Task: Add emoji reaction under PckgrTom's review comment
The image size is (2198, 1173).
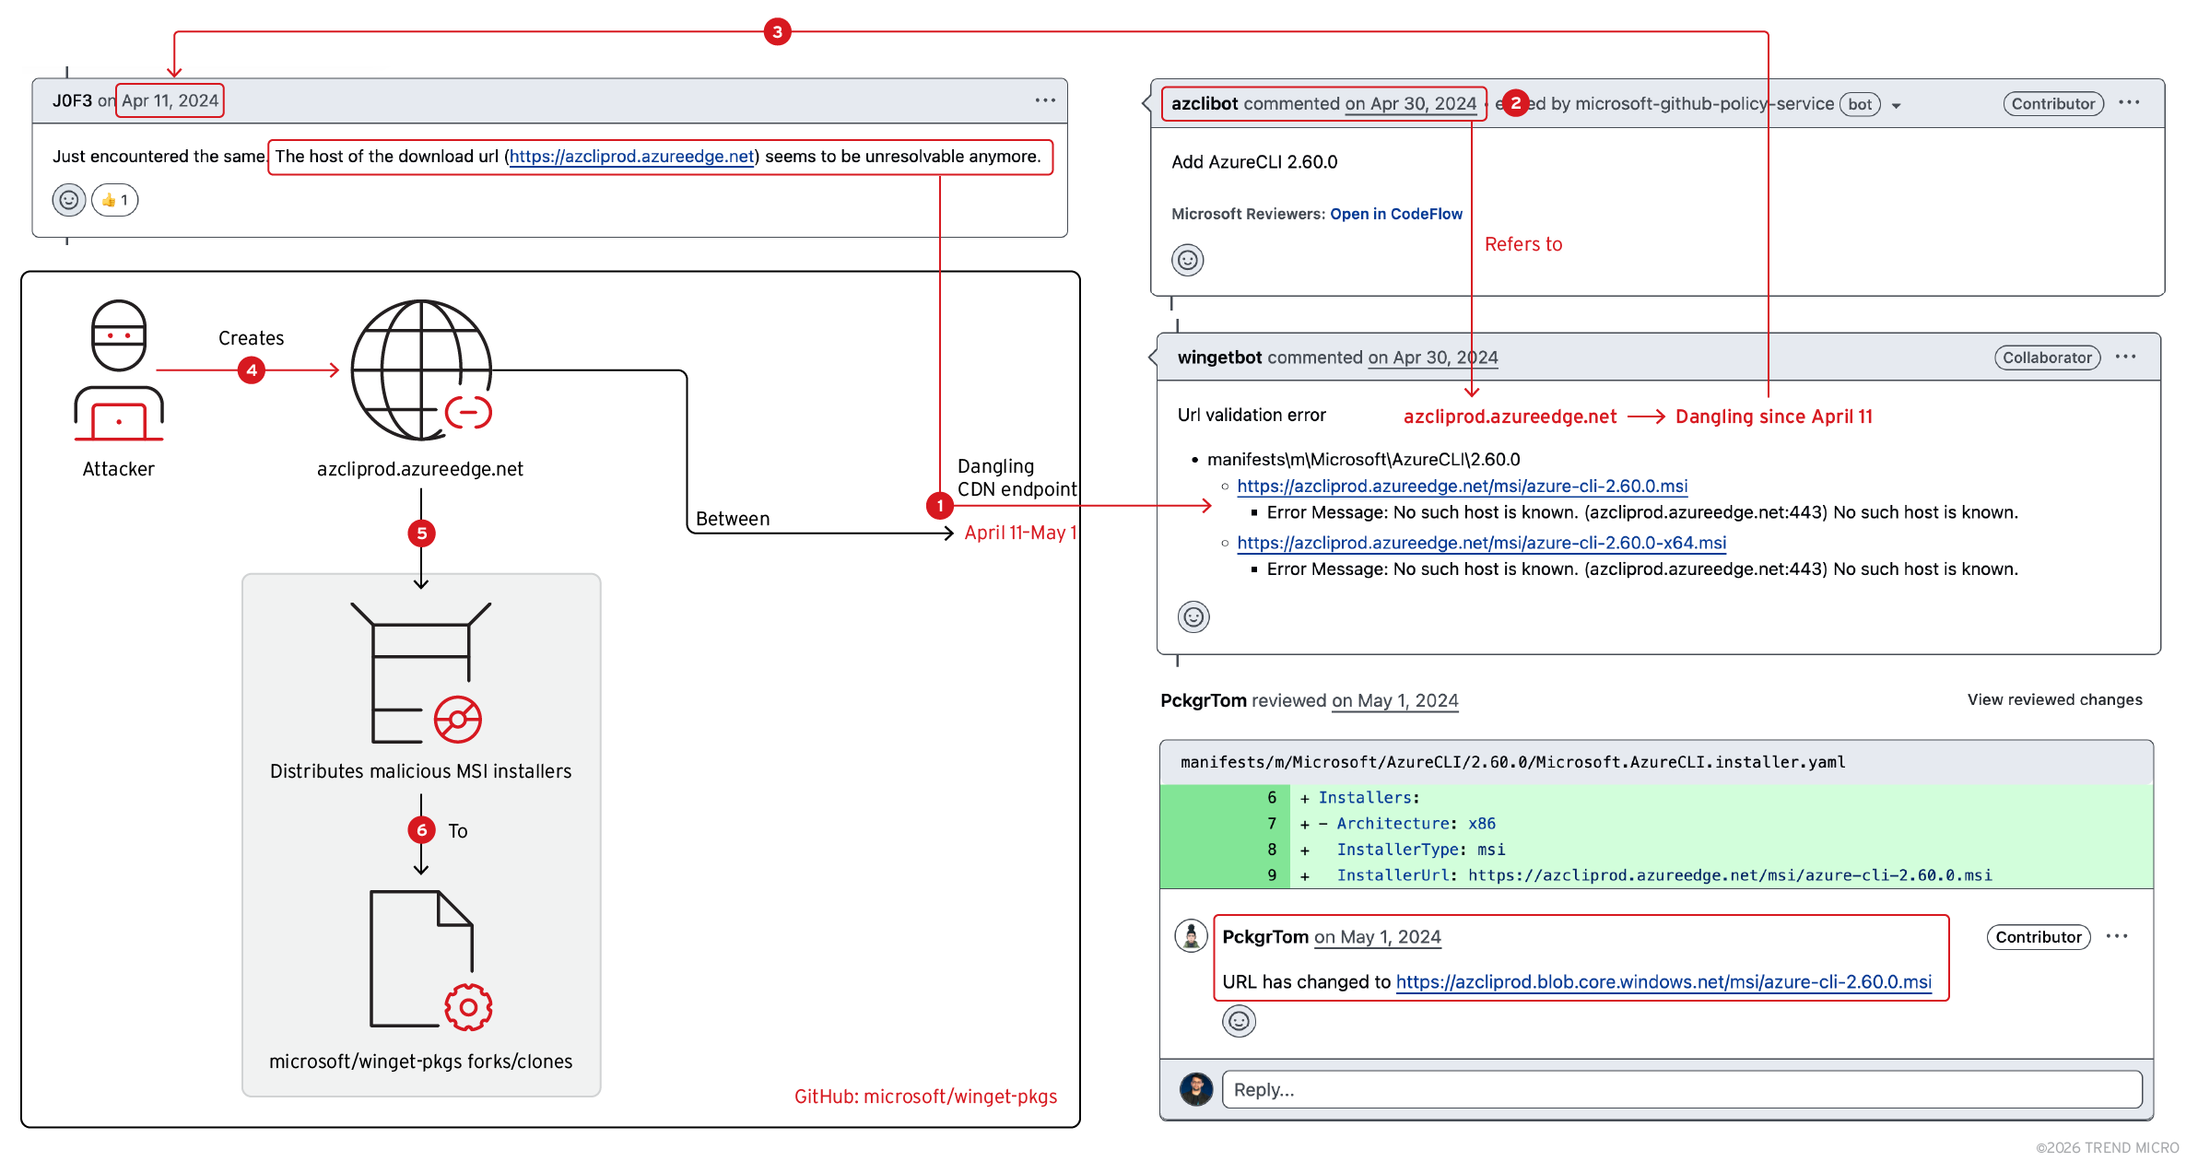Action: pos(1239,1021)
